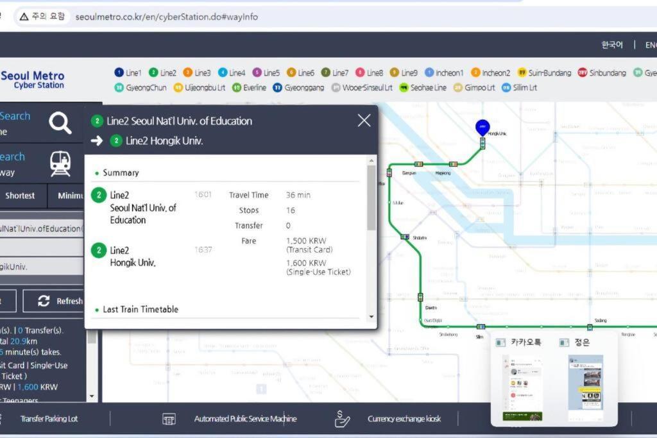Select Gimpo Lrt in the legend
Image resolution: width=657 pixels, height=438 pixels.
474,87
